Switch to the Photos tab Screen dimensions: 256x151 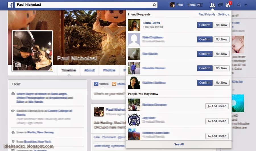[109, 70]
